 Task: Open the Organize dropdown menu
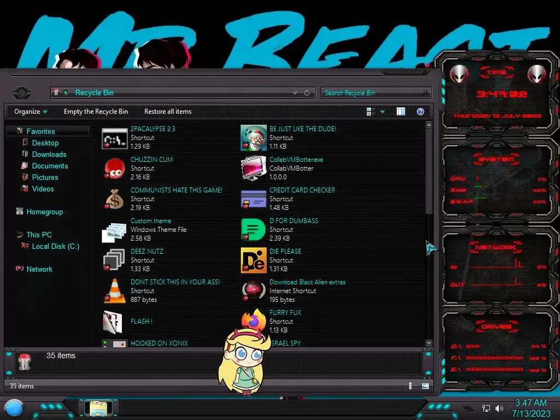(31, 112)
